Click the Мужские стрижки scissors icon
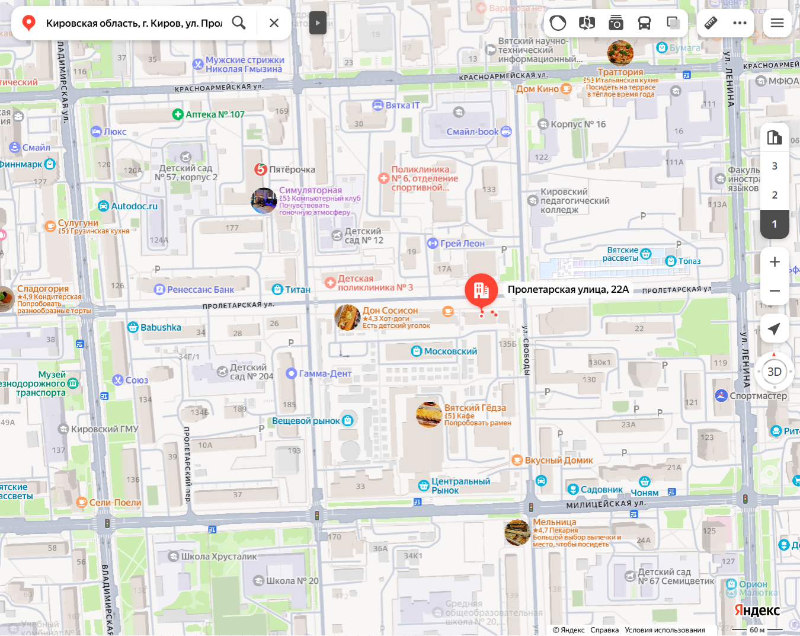Viewport: 800px width, 636px height. 199,65
